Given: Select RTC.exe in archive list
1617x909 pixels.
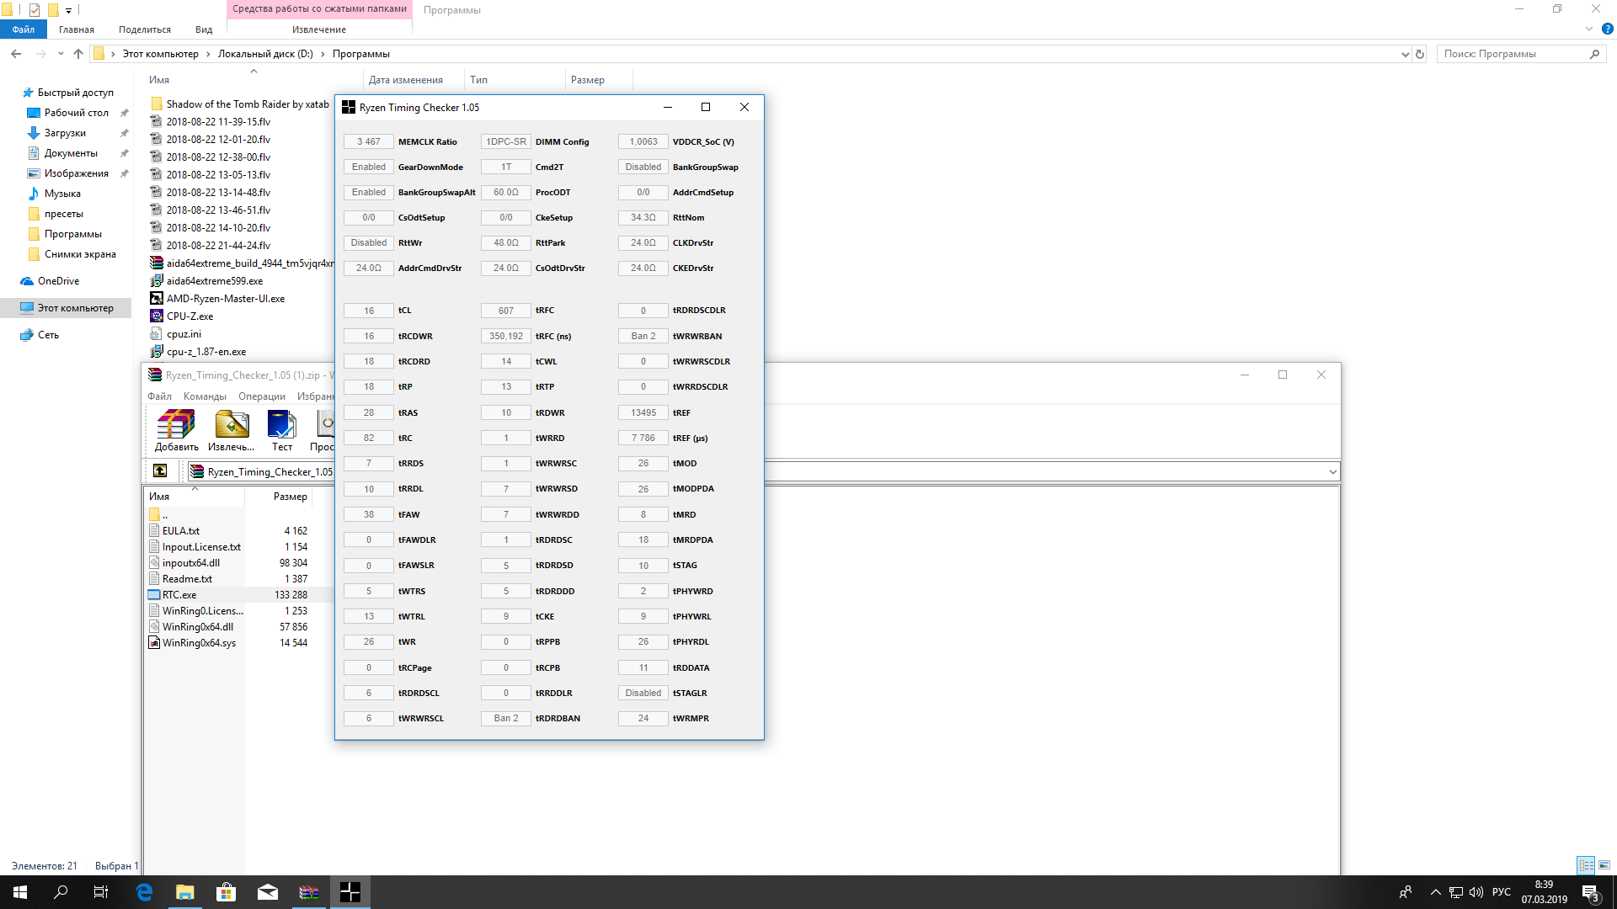Looking at the screenshot, I should 179,595.
